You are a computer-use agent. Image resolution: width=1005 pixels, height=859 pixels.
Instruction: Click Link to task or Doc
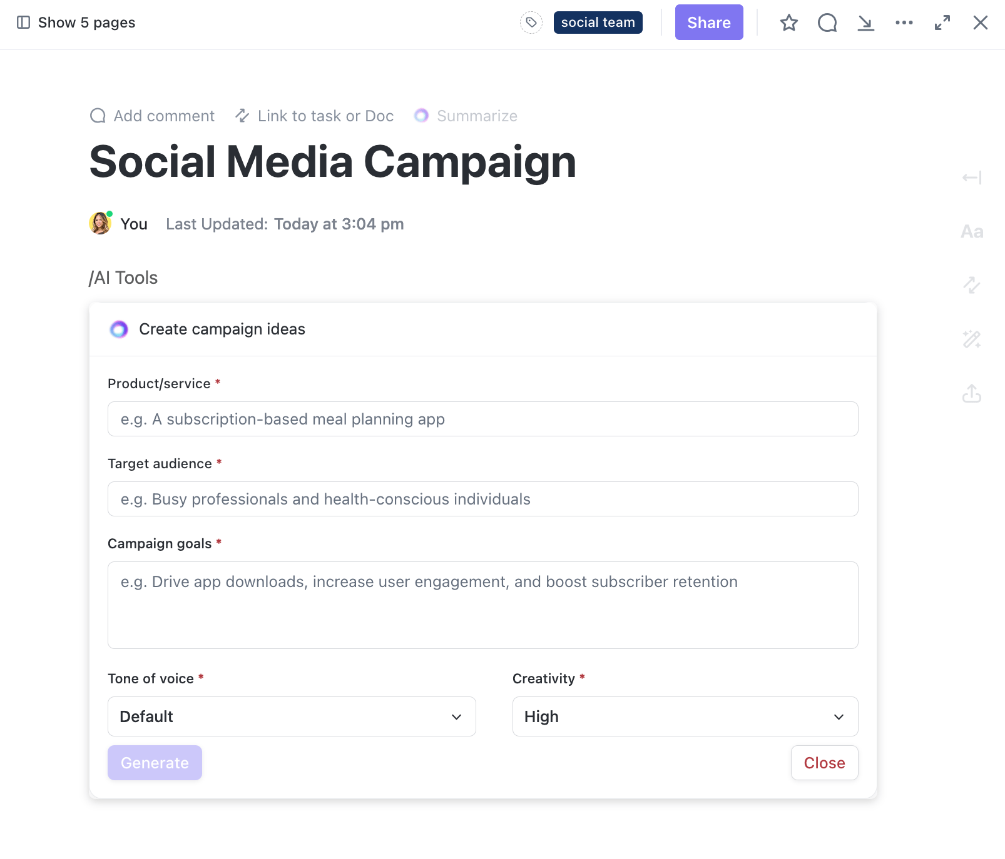coord(314,116)
